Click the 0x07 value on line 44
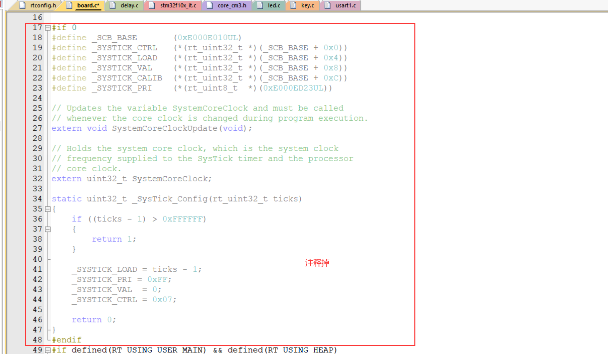Viewport: 608px width, 354px height. tap(162, 300)
